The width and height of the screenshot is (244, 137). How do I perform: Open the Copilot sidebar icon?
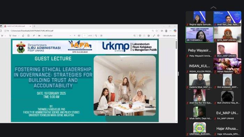[x=175, y=31]
